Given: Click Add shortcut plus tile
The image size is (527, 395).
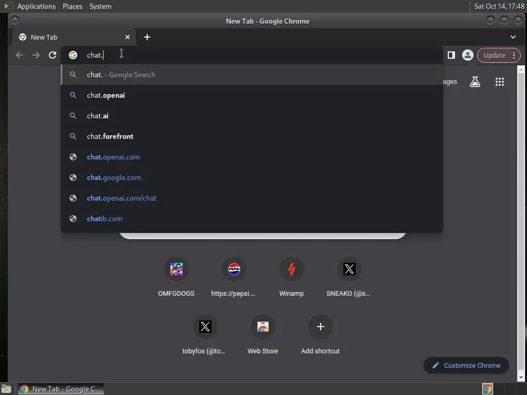Looking at the screenshot, I should 320,335.
